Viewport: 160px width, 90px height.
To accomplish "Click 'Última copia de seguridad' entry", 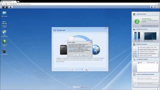I will [146, 79].
